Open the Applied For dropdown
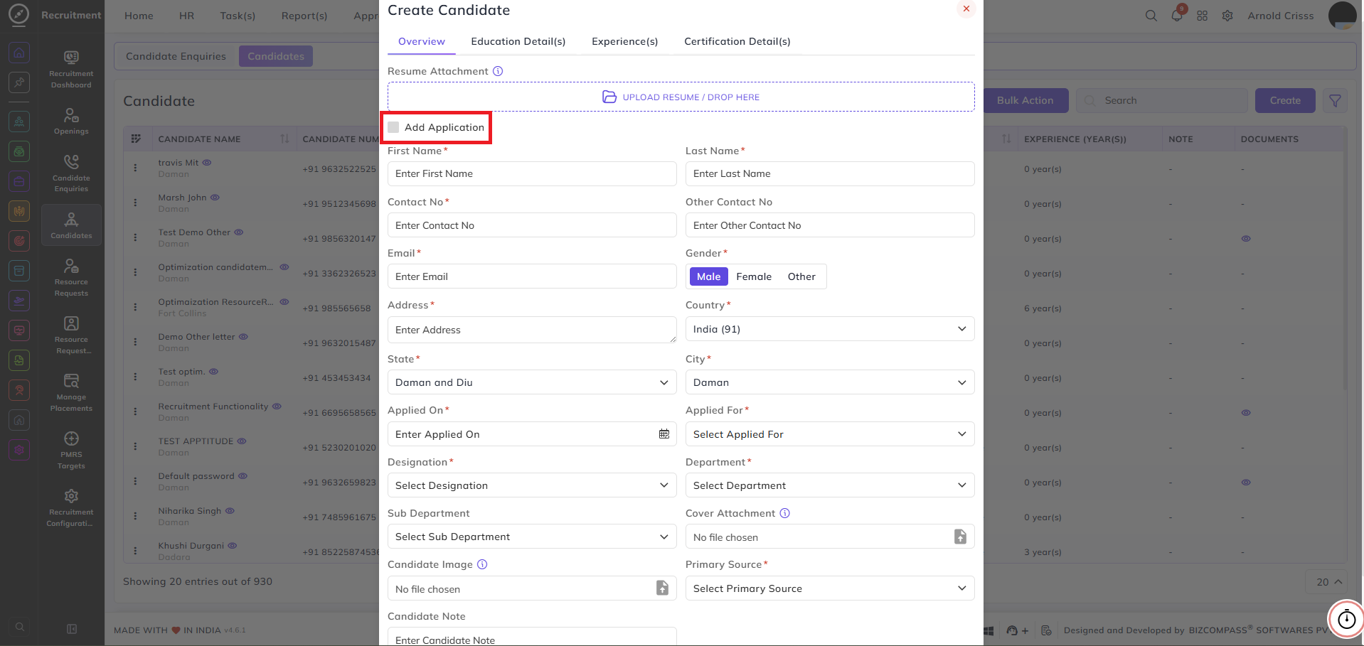 tap(829, 434)
